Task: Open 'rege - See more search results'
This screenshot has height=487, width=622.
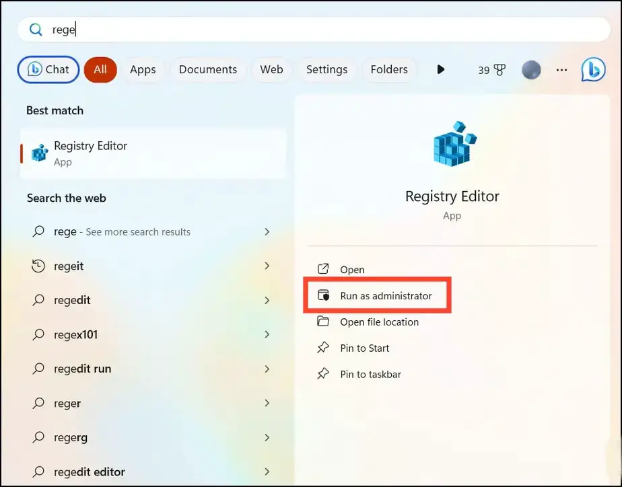Action: tap(123, 232)
